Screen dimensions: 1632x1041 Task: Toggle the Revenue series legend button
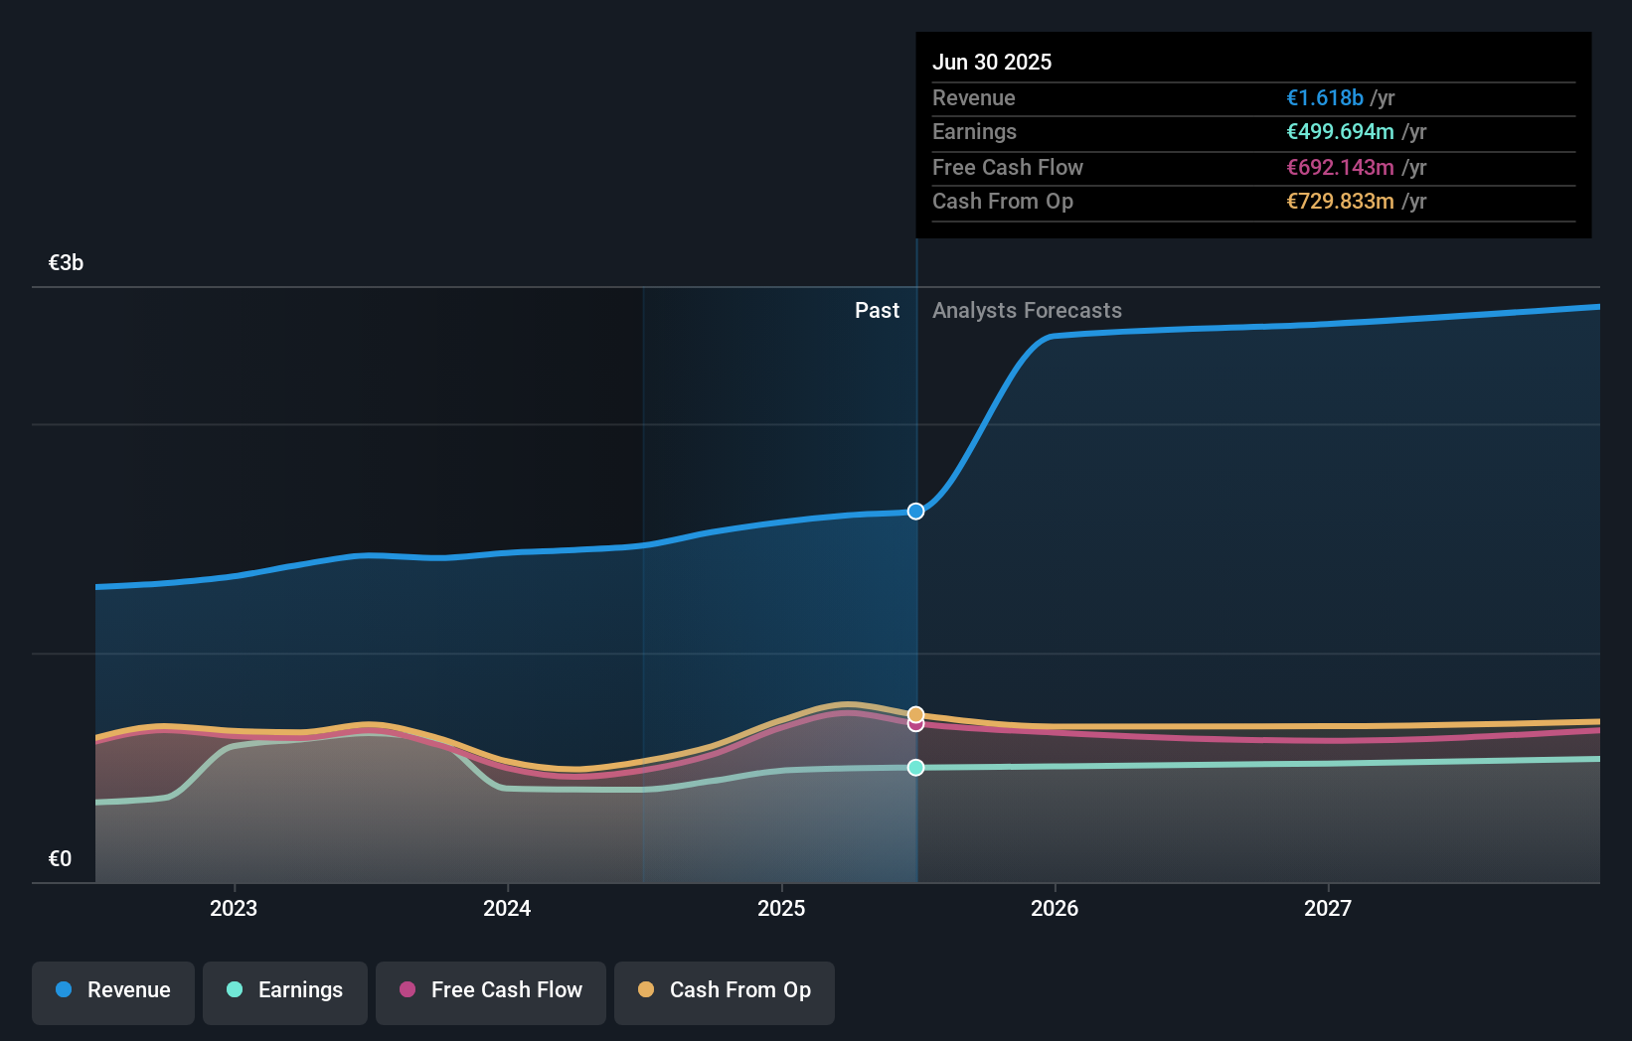113,992
